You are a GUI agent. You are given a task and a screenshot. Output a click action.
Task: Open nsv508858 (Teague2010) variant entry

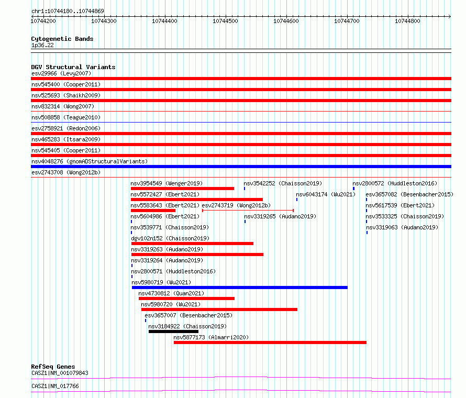(x=66, y=117)
